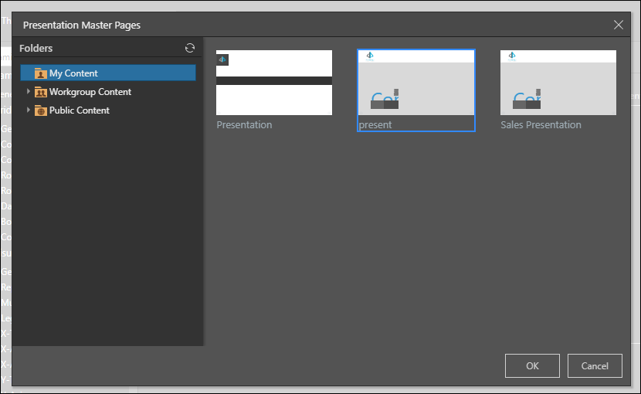The width and height of the screenshot is (641, 394).
Task: Click the Folders panel header
Action: point(36,48)
